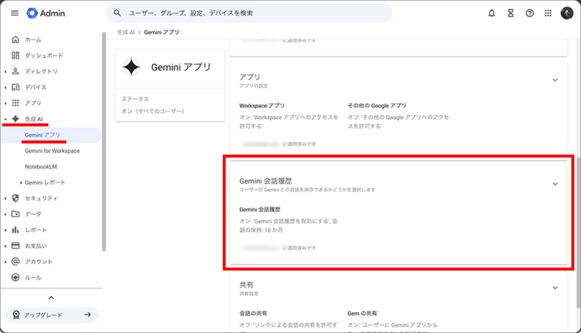Collapse sidebar menu with up chevron

click(51, 298)
